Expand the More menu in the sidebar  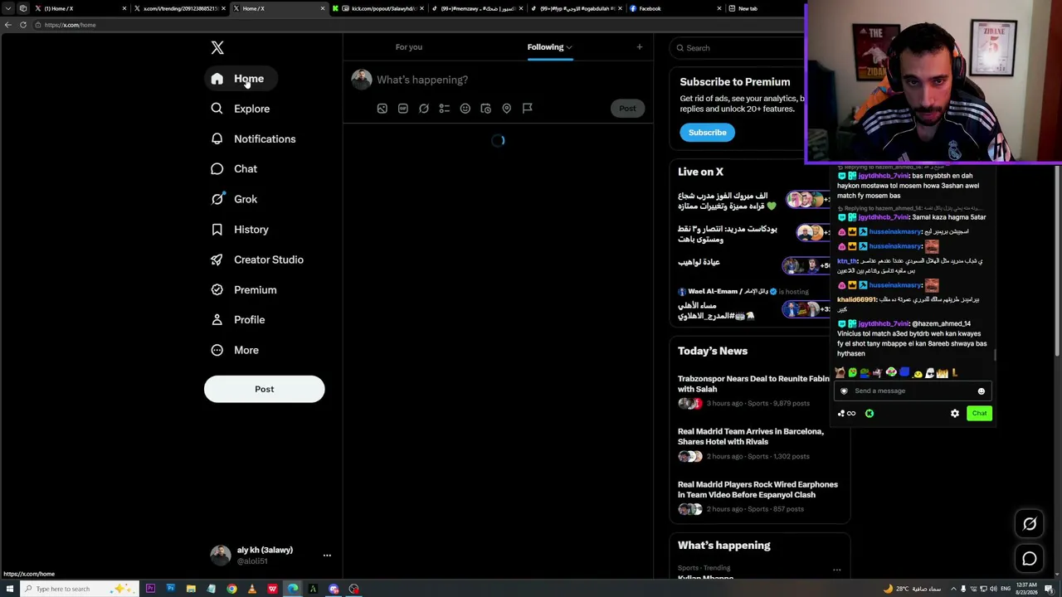235,350
